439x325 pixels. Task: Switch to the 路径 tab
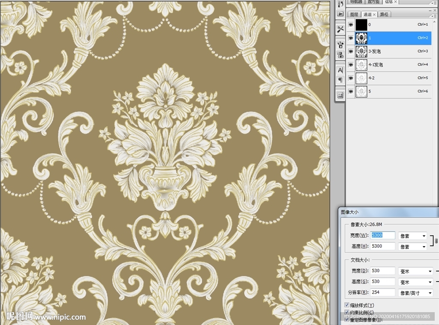pyautogui.click(x=384, y=15)
